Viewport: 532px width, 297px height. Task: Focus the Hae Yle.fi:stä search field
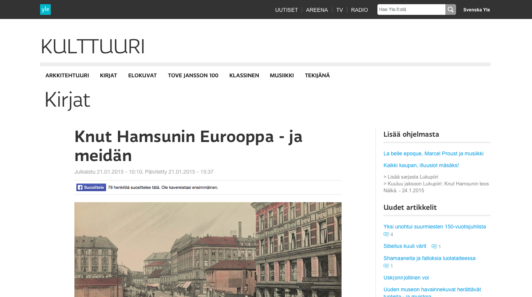point(411,10)
